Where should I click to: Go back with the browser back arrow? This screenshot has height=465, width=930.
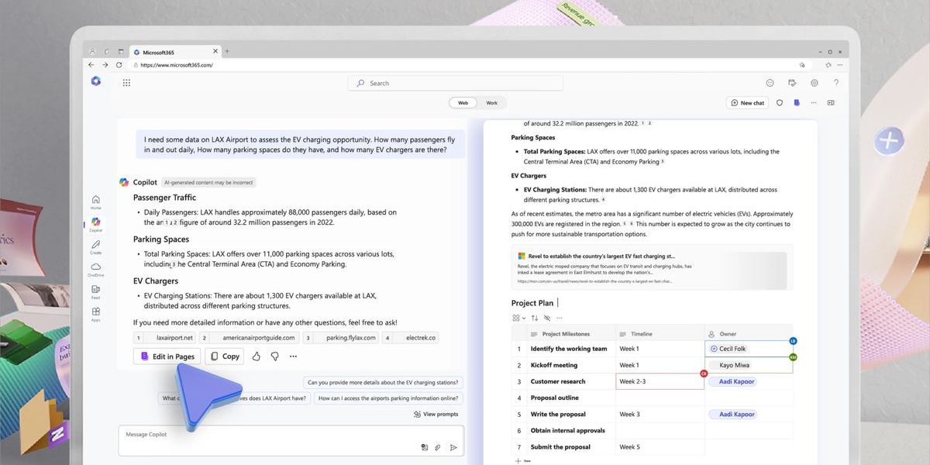point(91,65)
